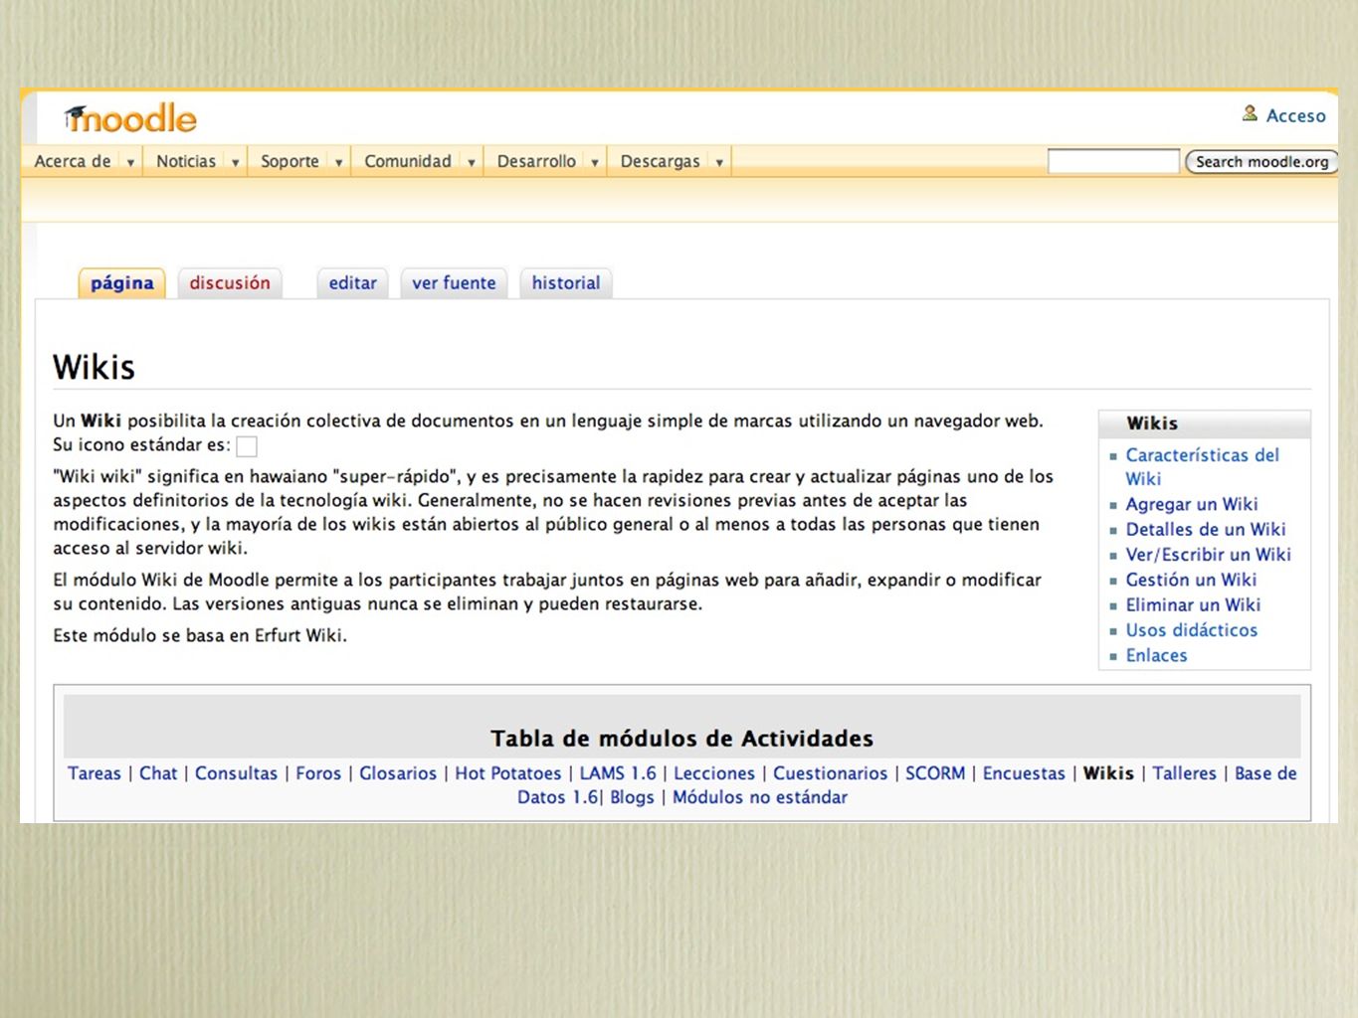1358x1018 pixels.
Task: Open the Comunidad menu
Action: tap(408, 161)
